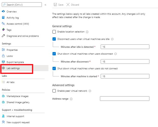Viewport: 158px width, 127px height.
Task: Show info for Shut down when users disconnect
Action: coord(116,54)
